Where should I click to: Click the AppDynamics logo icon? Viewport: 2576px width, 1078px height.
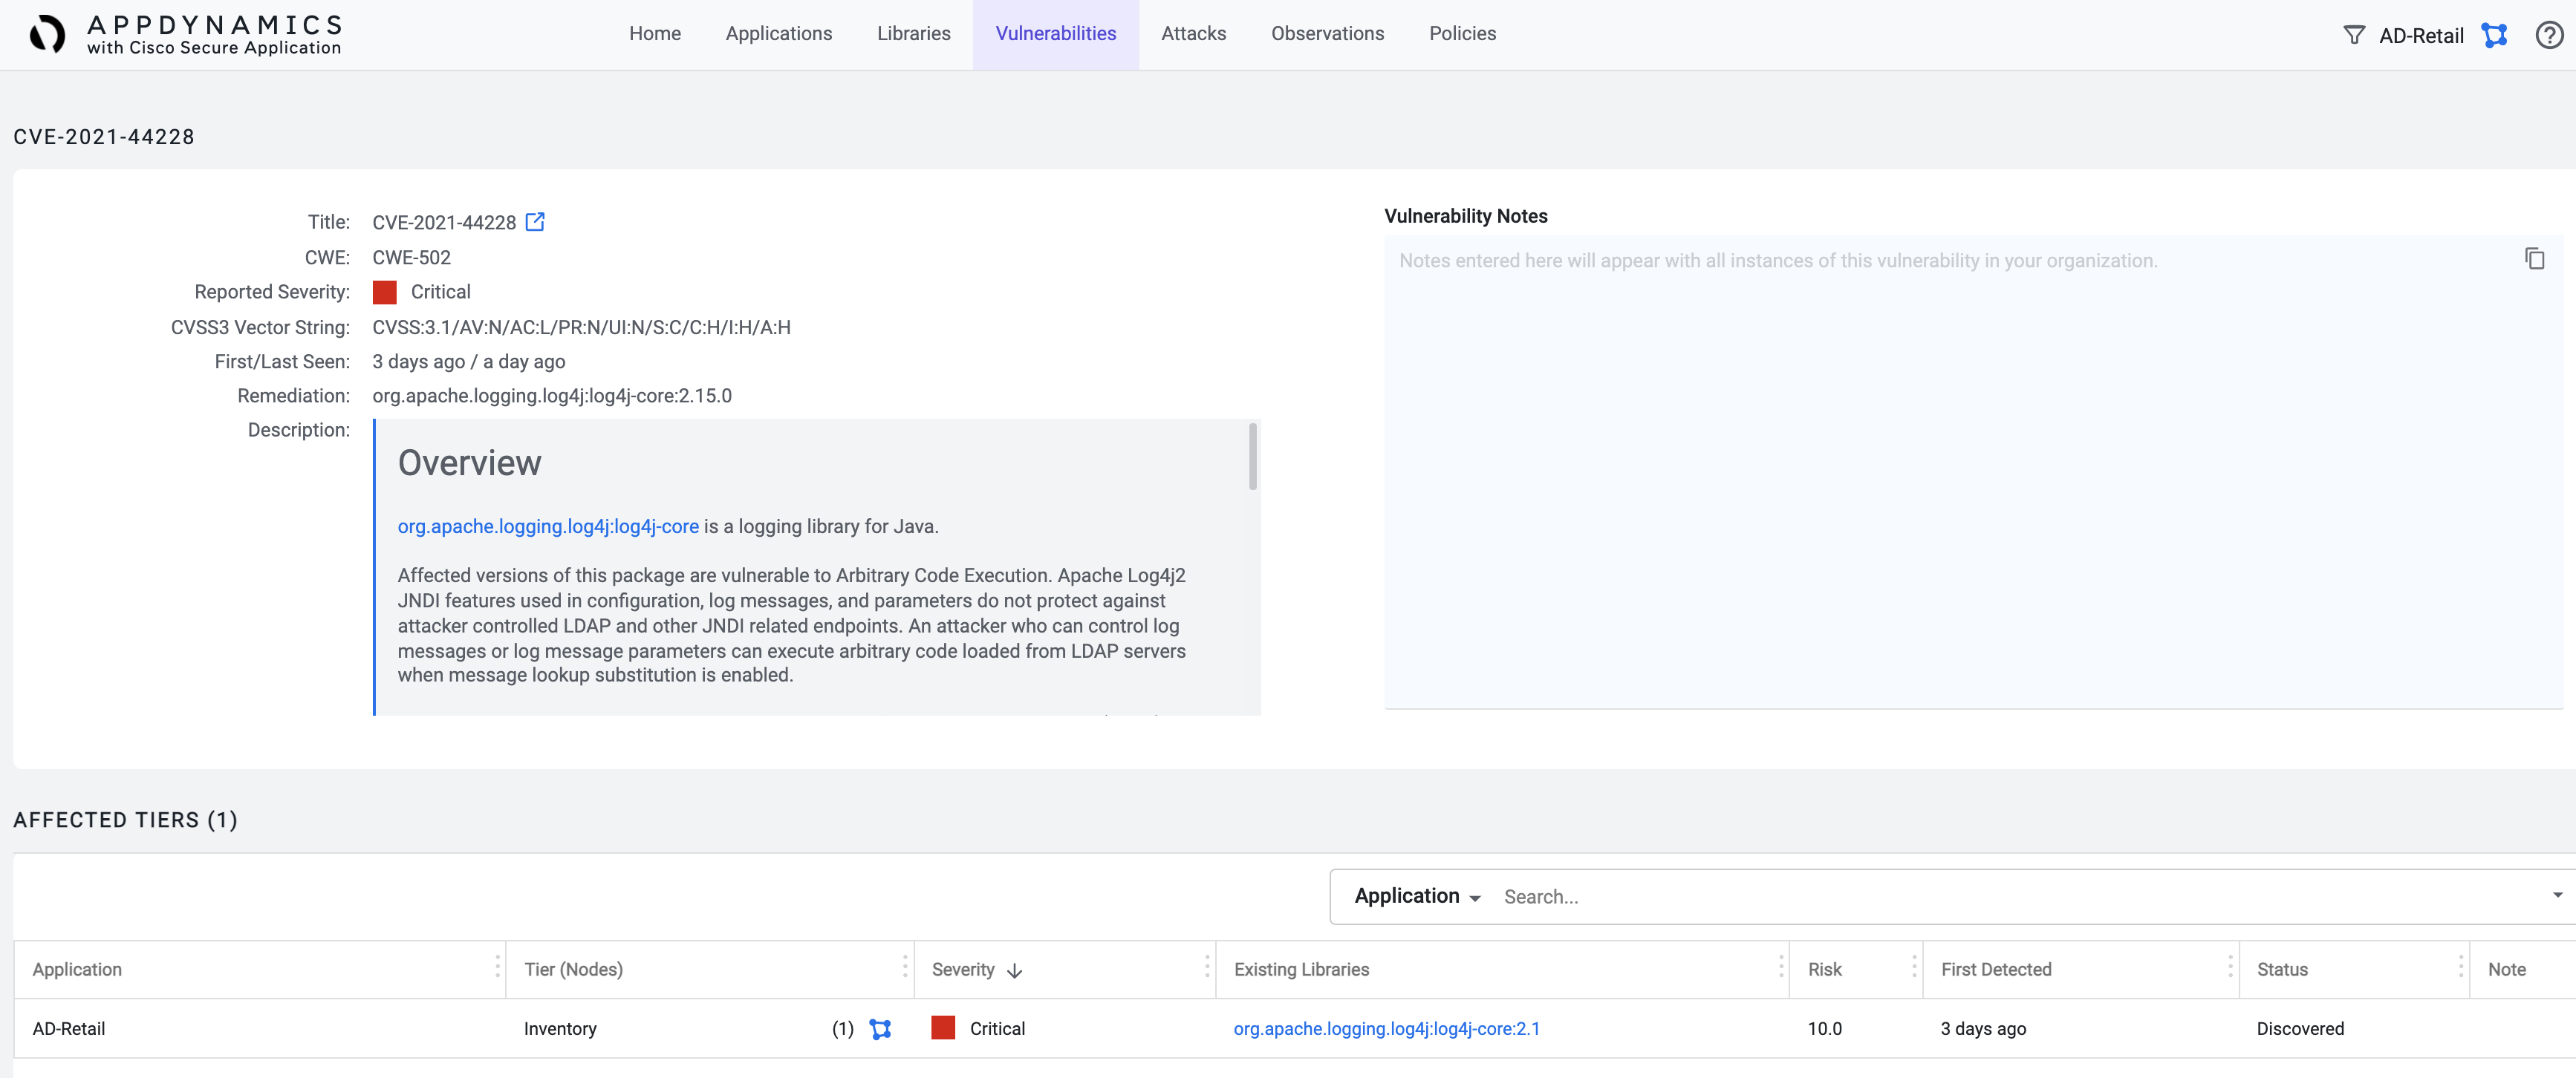point(46,34)
